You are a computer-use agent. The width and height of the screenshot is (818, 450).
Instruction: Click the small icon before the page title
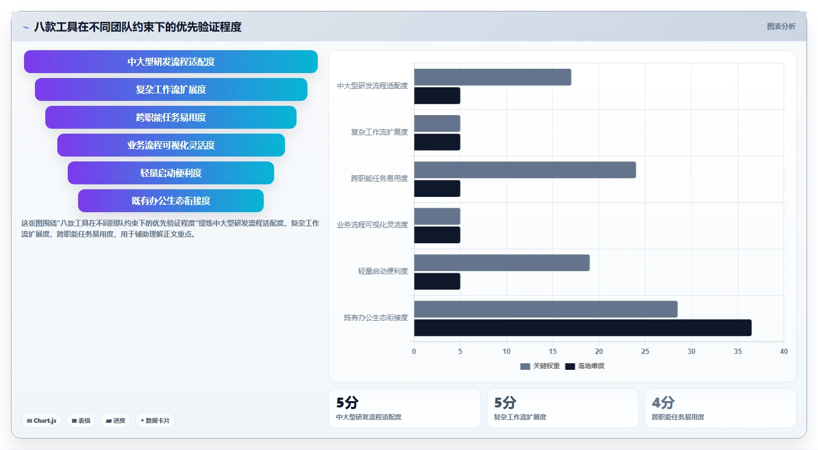(x=26, y=27)
